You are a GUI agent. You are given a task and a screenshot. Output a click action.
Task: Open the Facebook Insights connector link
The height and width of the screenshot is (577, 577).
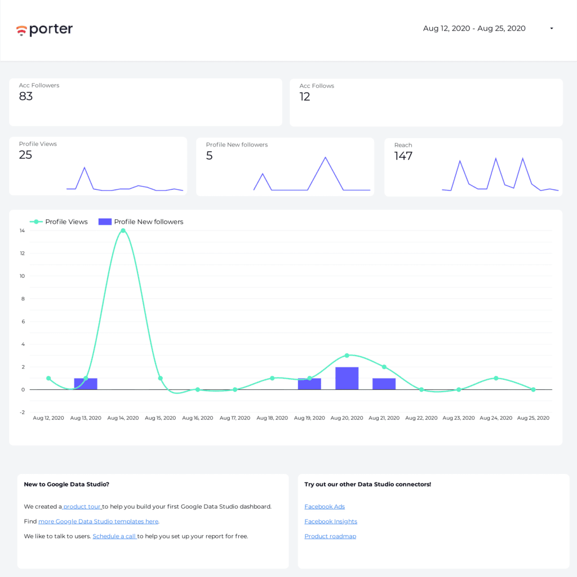click(x=331, y=521)
